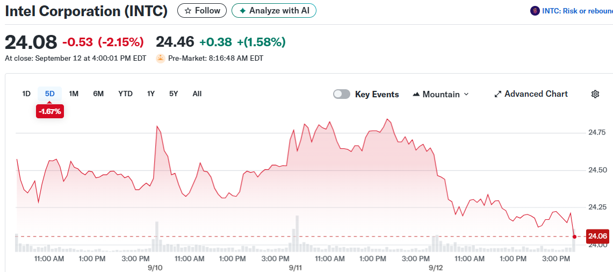
Task: Click the At close September 12 timestamp
Action: [75, 59]
